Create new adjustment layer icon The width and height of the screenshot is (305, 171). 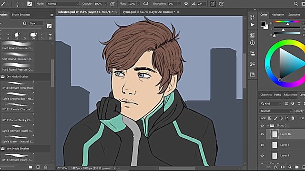(x=290, y=167)
